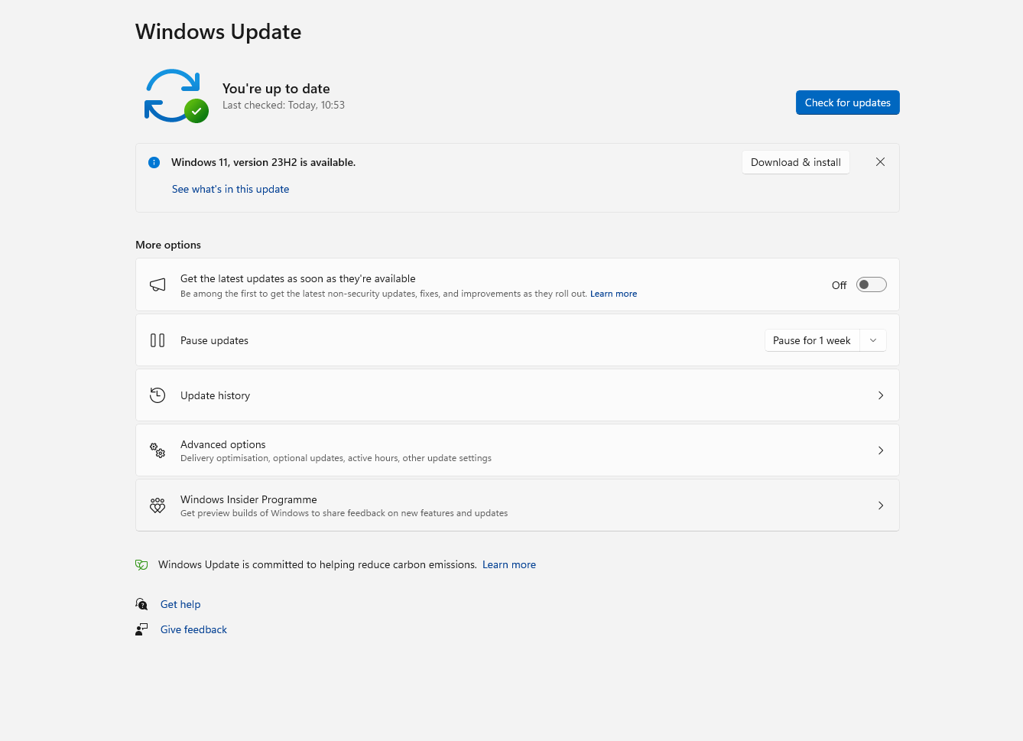Click Get the latest updates as soon title
The image size is (1023, 741).
298,278
